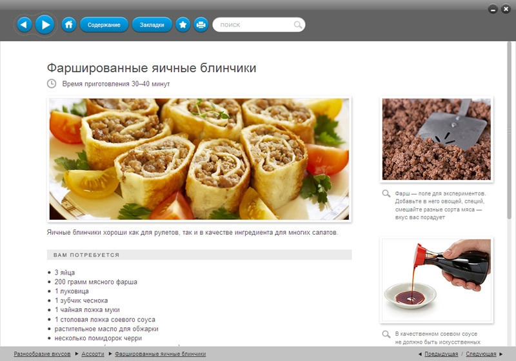Print the recipe with the printer icon
Image resolution: width=516 pixels, height=361 pixels.
click(x=201, y=24)
